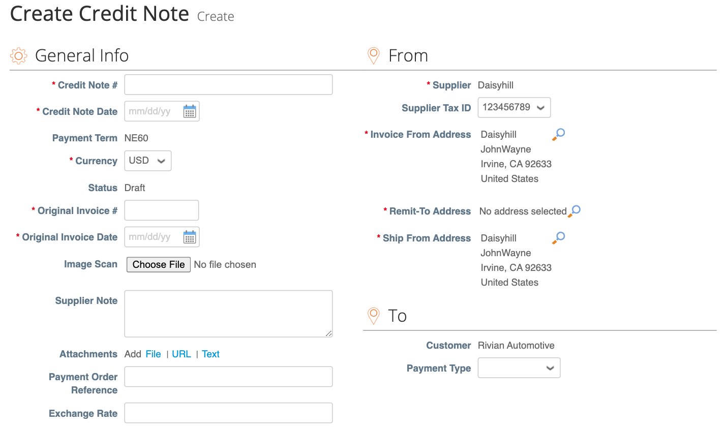Open the Supplier Tax ID dropdown
Viewport: 726px width, 430px height.
[x=513, y=107]
